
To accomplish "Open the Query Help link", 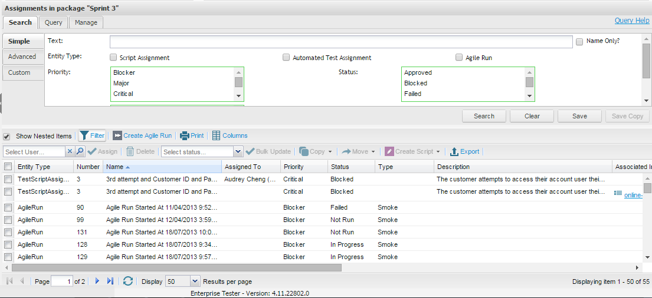I will click(x=631, y=21).
